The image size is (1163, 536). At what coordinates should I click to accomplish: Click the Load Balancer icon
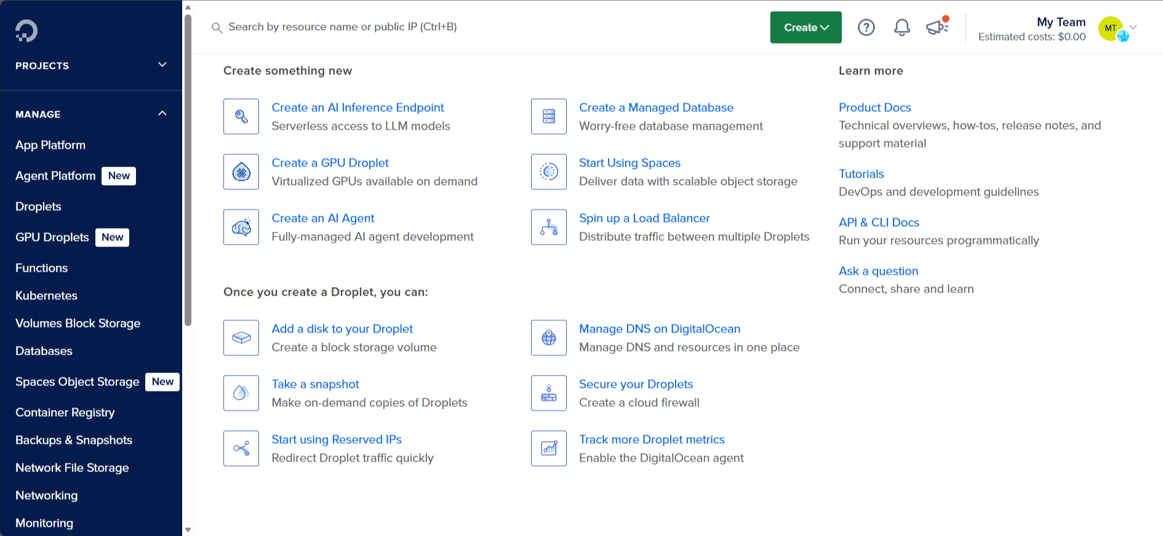coord(549,227)
